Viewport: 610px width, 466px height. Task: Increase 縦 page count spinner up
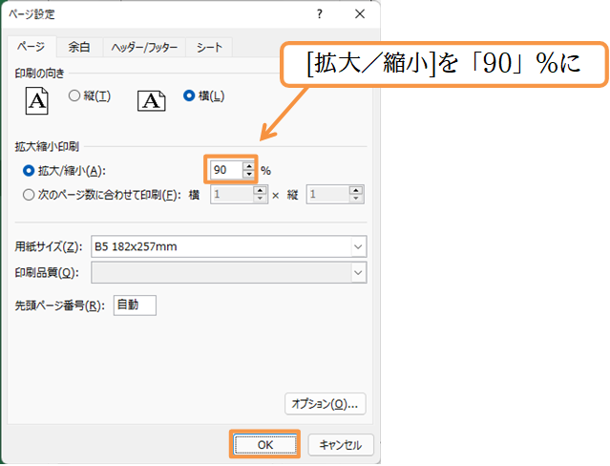point(356,190)
